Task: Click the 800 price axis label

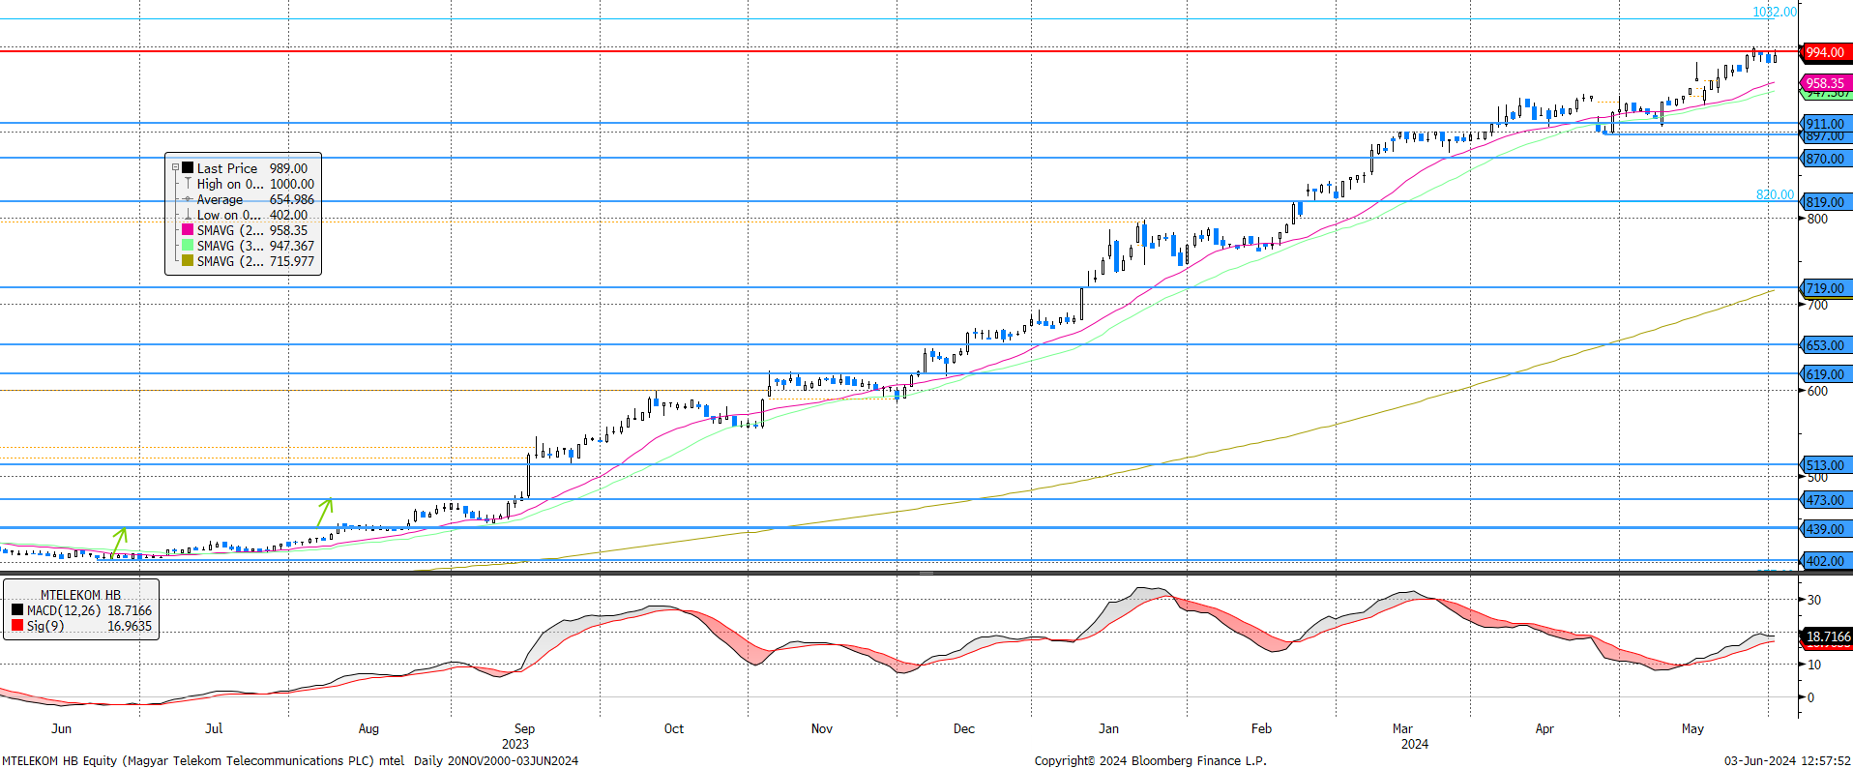Action: point(1817,219)
